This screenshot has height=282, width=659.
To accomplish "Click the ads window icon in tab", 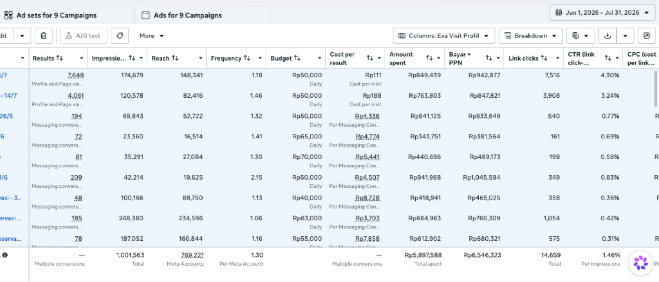I will point(145,15).
